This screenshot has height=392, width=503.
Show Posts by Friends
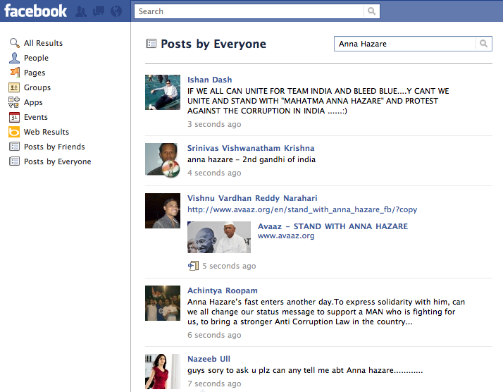click(x=54, y=147)
